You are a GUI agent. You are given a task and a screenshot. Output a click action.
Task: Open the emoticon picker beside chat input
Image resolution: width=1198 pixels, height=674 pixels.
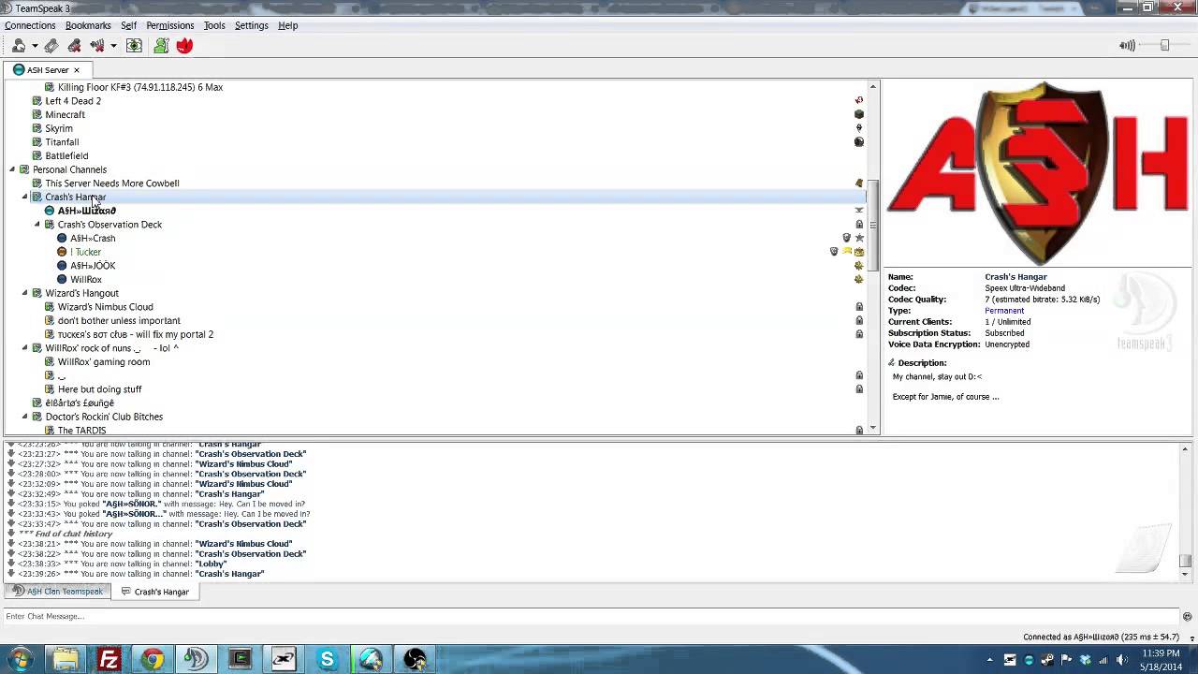1187,616
